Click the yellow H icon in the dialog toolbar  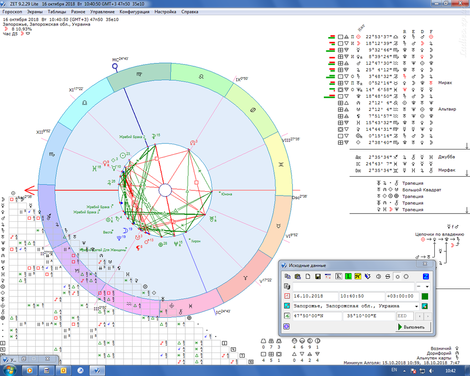[x=358, y=276]
